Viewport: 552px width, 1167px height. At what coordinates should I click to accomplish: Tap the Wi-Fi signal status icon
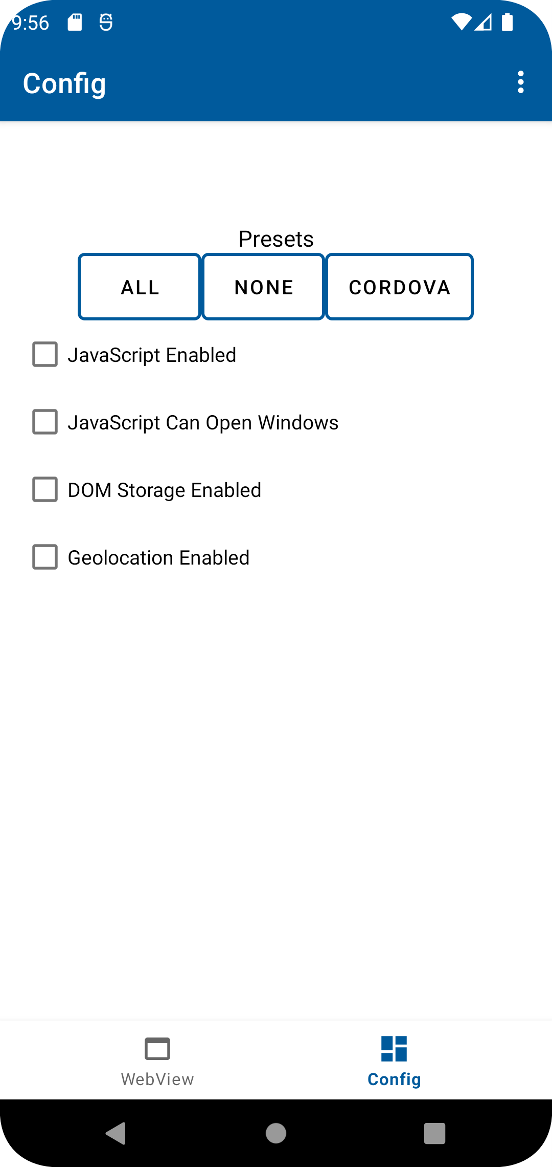pyautogui.click(x=461, y=23)
